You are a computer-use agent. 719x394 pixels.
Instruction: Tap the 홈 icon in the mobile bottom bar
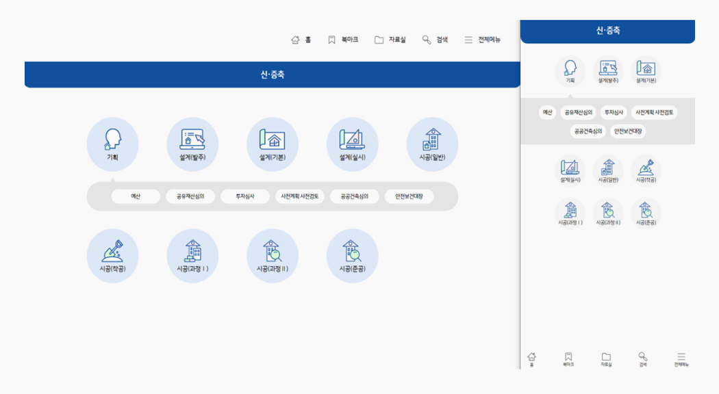[x=531, y=359]
